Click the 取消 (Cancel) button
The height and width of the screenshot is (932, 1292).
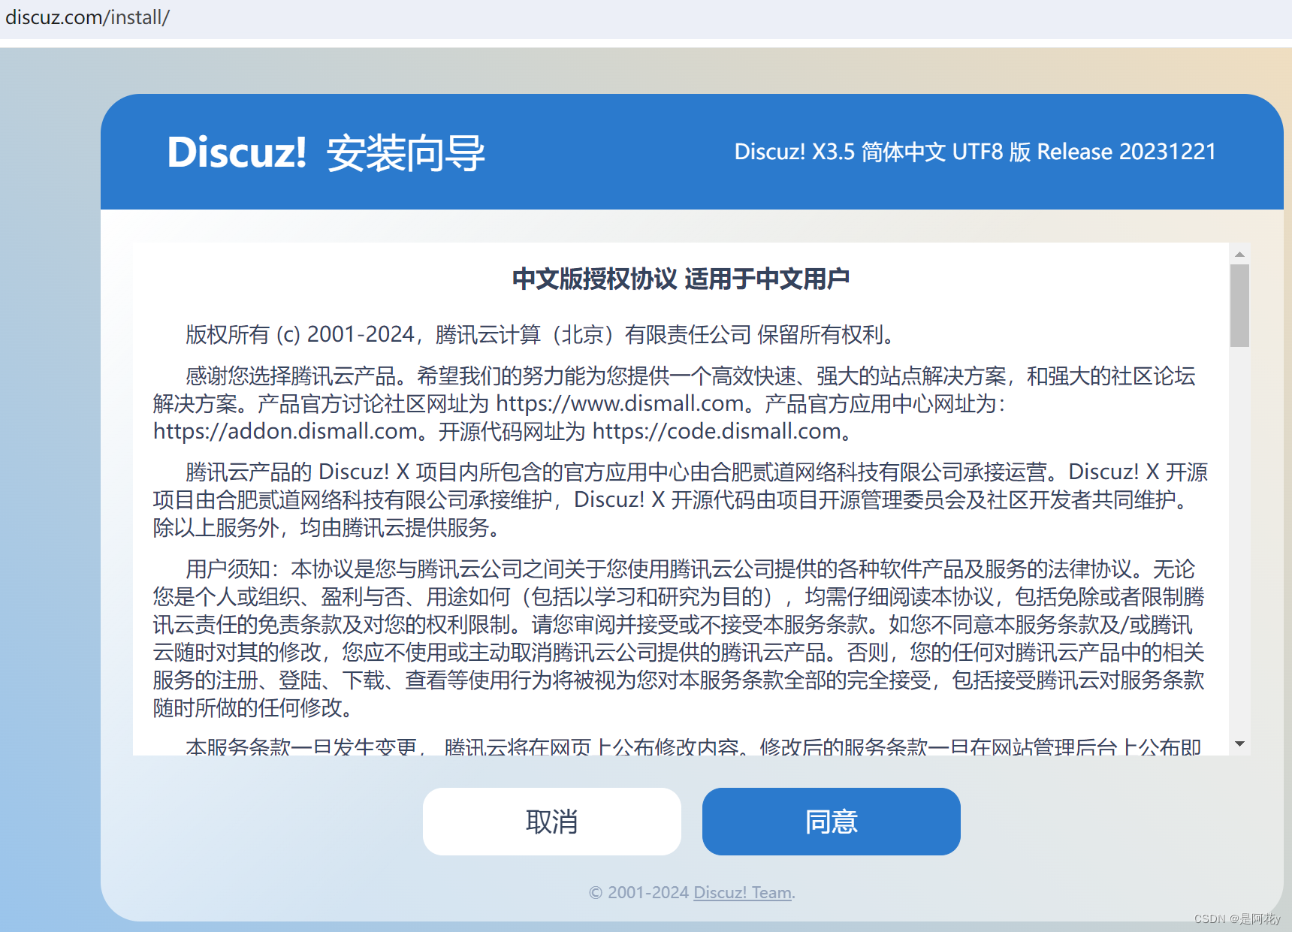point(551,822)
